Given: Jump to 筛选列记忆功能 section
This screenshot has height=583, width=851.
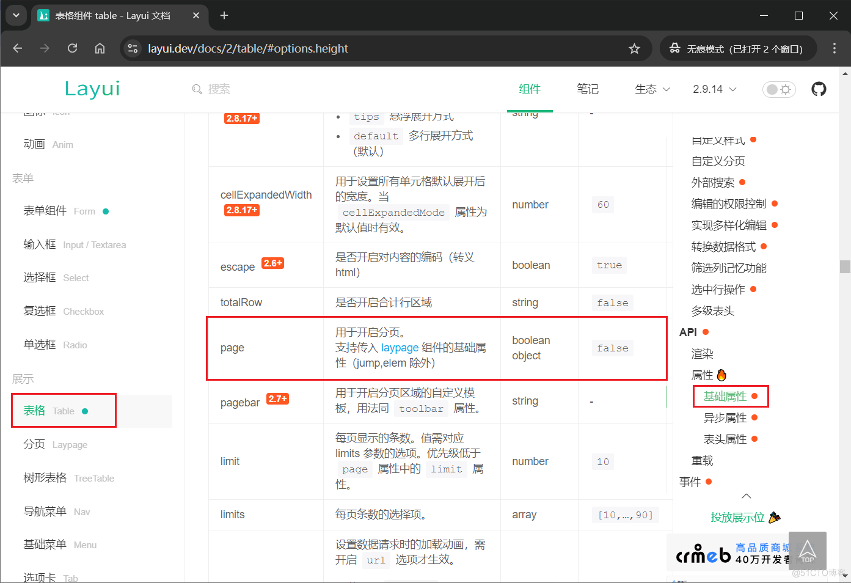Looking at the screenshot, I should (729, 268).
